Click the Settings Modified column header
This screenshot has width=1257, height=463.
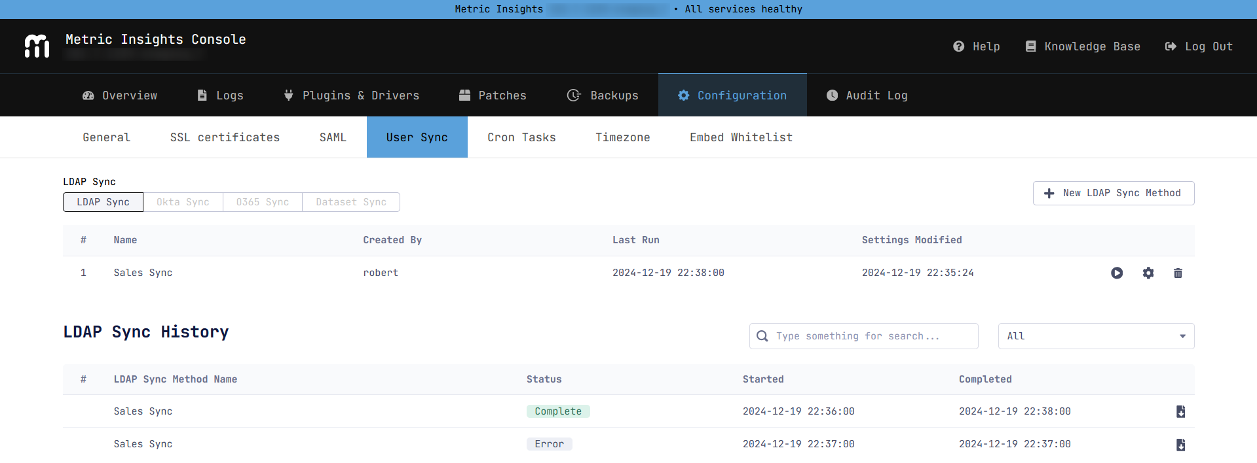[x=912, y=240]
